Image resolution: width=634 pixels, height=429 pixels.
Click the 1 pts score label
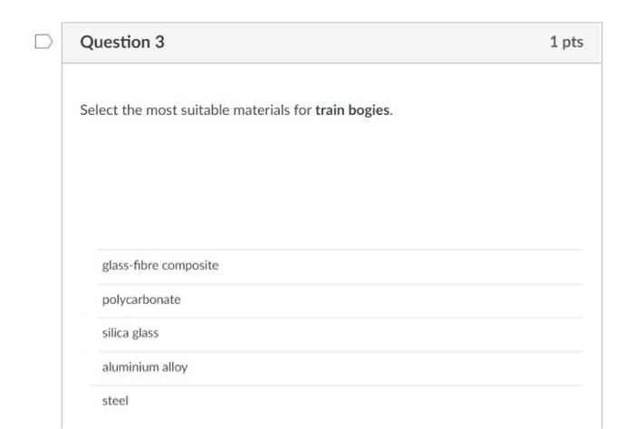(x=566, y=43)
